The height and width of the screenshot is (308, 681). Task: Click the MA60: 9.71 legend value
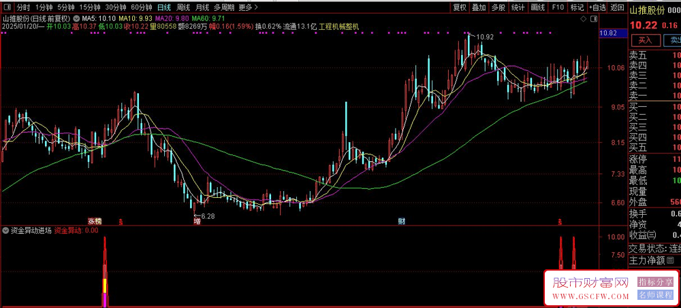click(x=209, y=18)
